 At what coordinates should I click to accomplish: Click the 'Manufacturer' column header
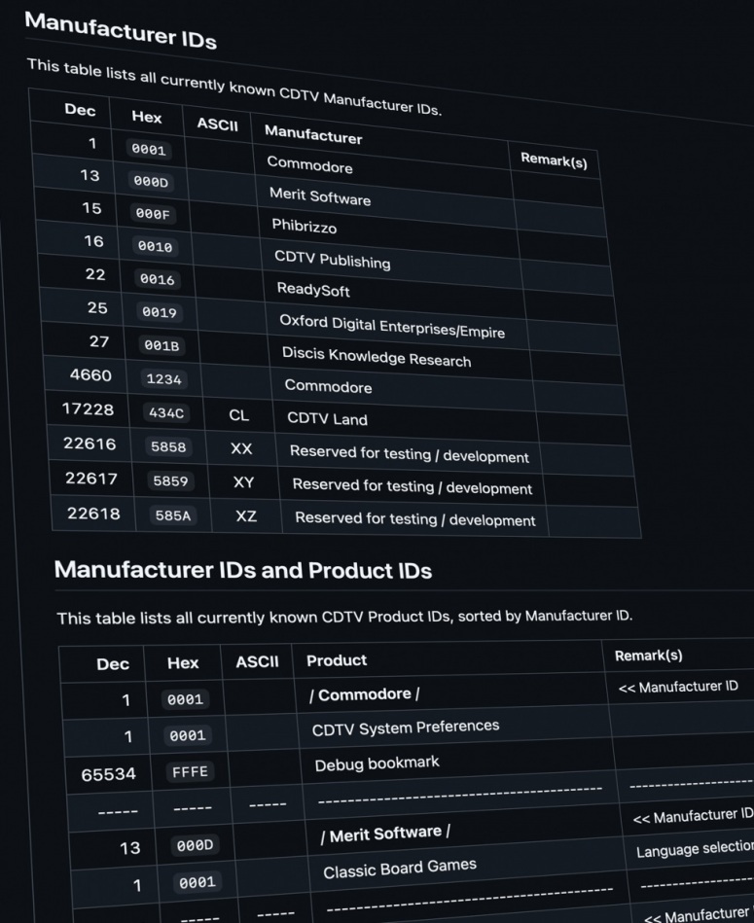(x=313, y=135)
